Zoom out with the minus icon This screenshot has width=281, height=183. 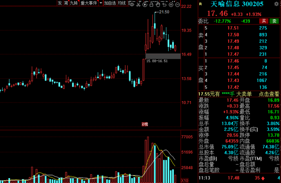point(177,5)
